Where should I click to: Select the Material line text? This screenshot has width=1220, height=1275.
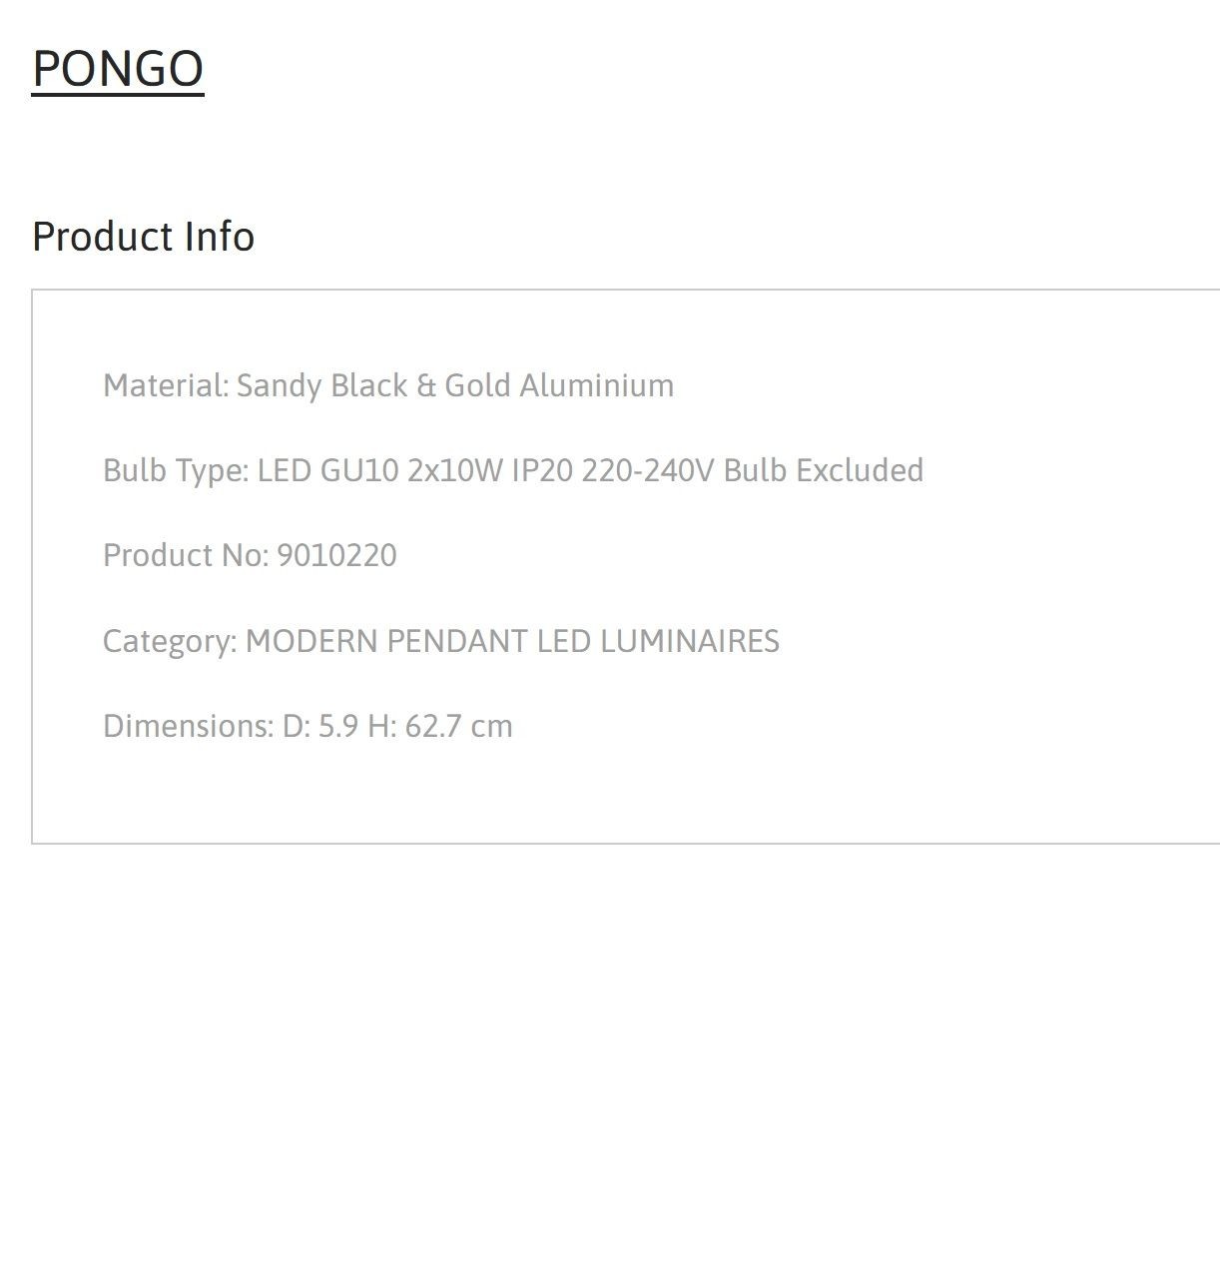[x=388, y=385]
